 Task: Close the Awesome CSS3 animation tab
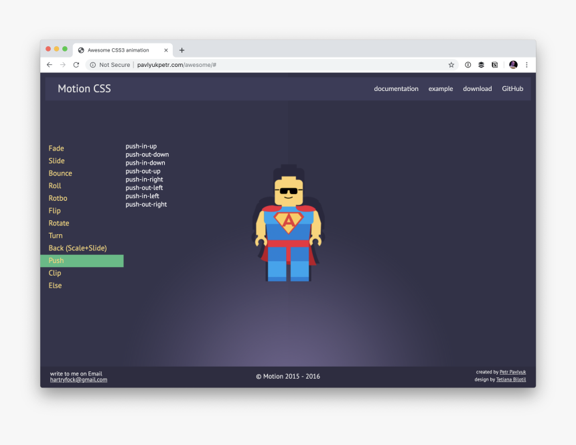(165, 50)
